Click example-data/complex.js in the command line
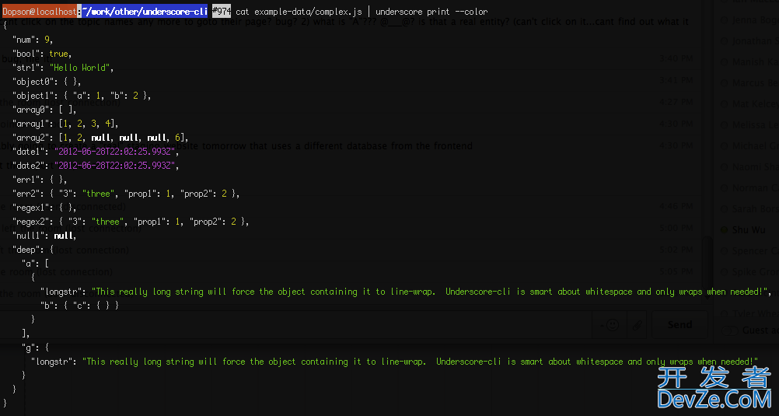Image resolution: width=779 pixels, height=416 pixels. click(x=308, y=12)
